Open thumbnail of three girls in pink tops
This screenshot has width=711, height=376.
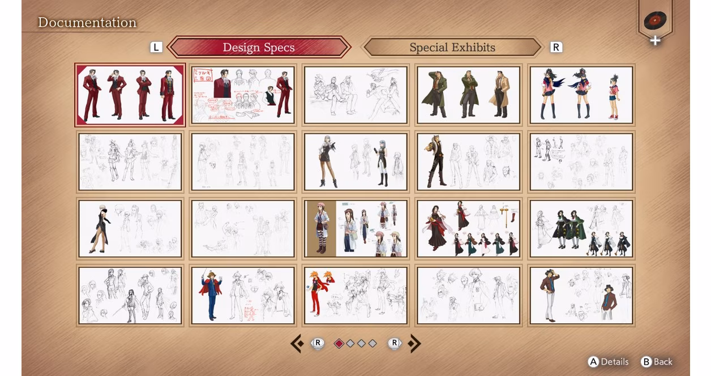pos(581,95)
